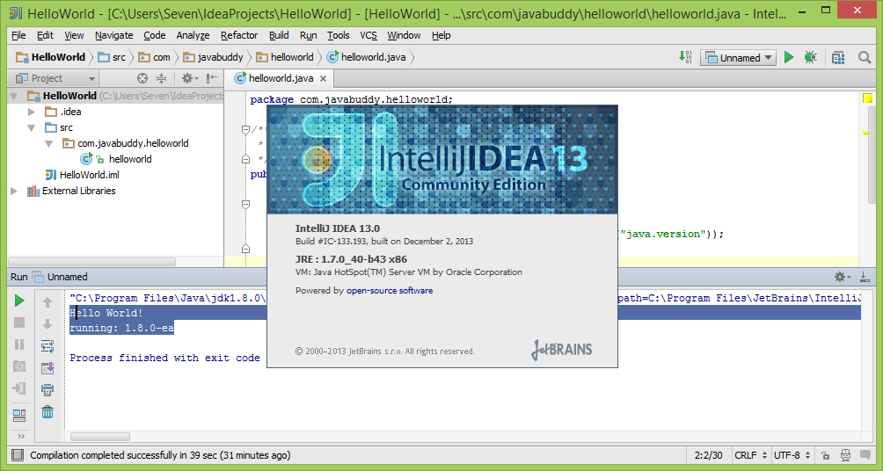The image size is (883, 471).
Task: Select HelloWorld.iml in project tree
Action: click(82, 175)
